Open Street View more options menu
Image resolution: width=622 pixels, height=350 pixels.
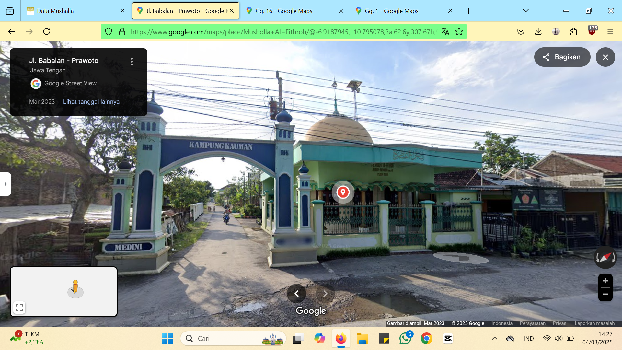(132, 62)
